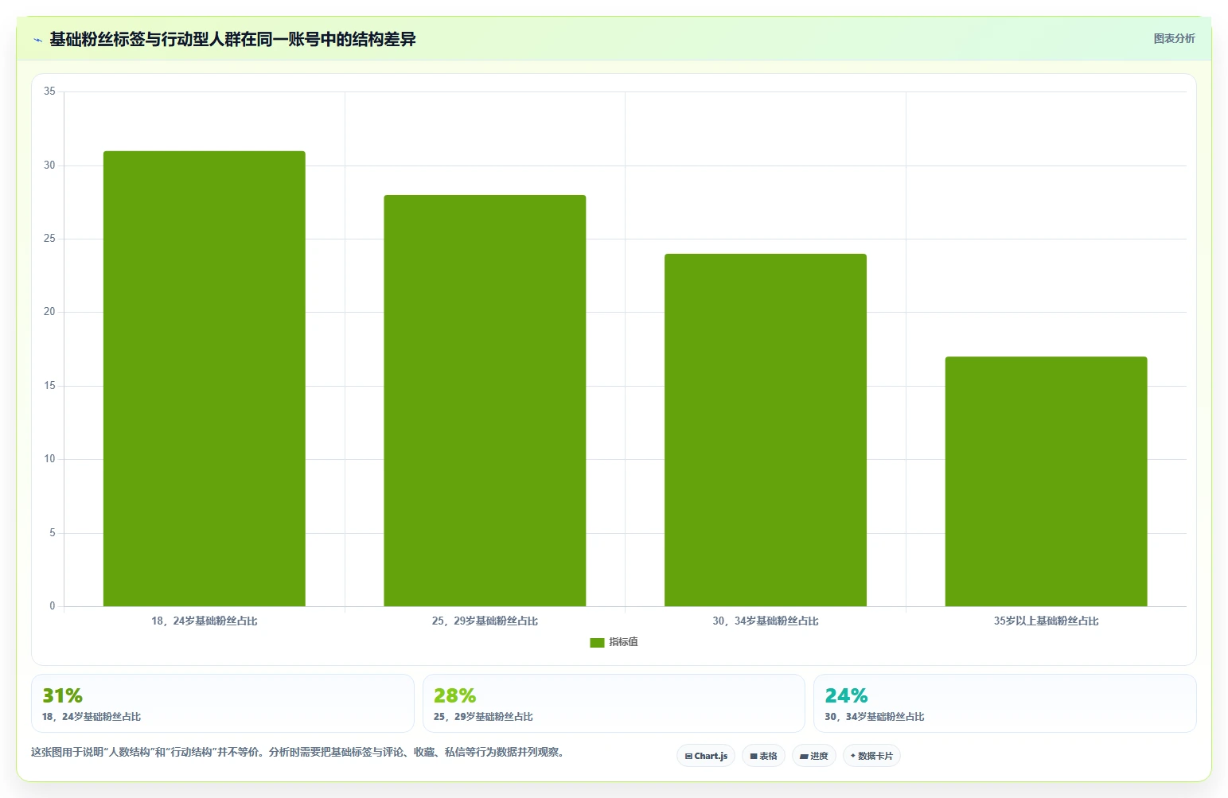Click the x-axis label 25，29岁基础粉丝占比
The width and height of the screenshot is (1228, 798).
click(485, 621)
